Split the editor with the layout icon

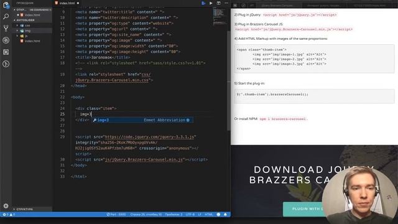pyautogui.click(x=218, y=3)
